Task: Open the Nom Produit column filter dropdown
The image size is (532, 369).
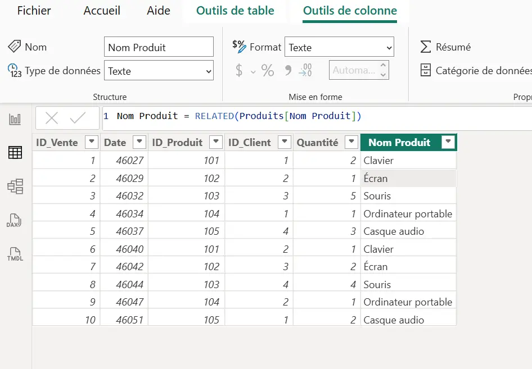Action: tap(448, 142)
